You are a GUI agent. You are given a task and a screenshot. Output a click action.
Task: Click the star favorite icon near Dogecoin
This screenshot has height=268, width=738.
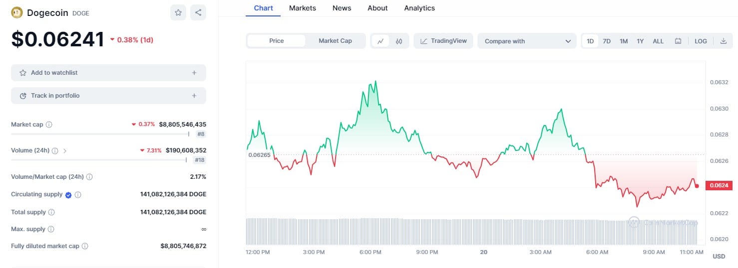click(x=178, y=12)
